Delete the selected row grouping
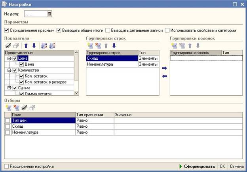The image size is (247, 172). click(x=97, y=46)
